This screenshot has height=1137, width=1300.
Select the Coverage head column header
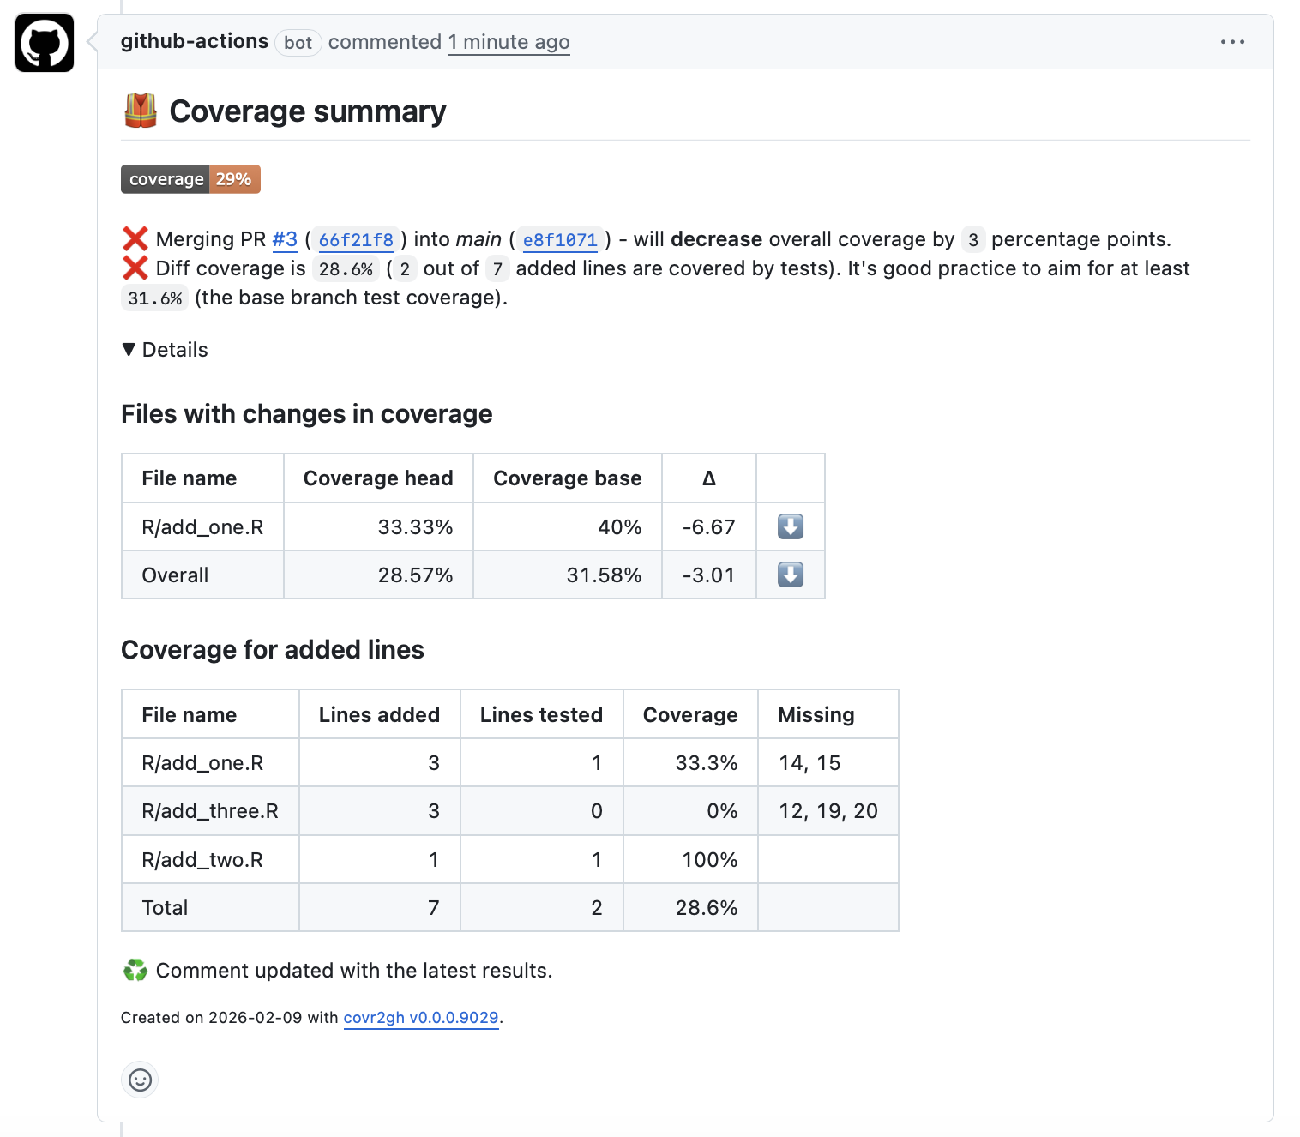[x=377, y=478]
